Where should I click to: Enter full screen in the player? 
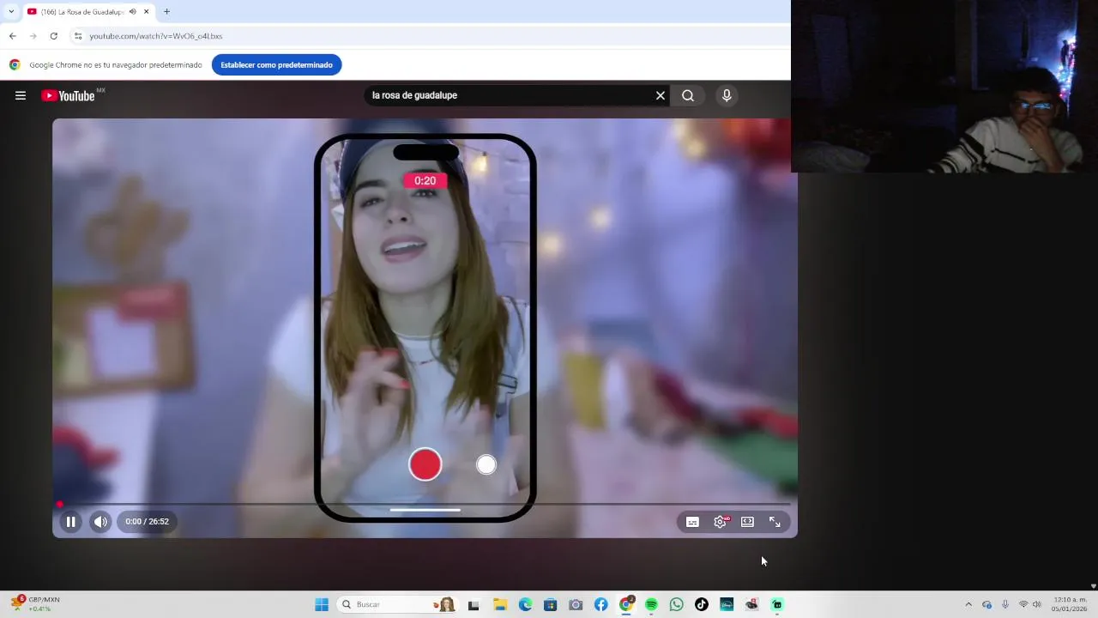click(775, 522)
